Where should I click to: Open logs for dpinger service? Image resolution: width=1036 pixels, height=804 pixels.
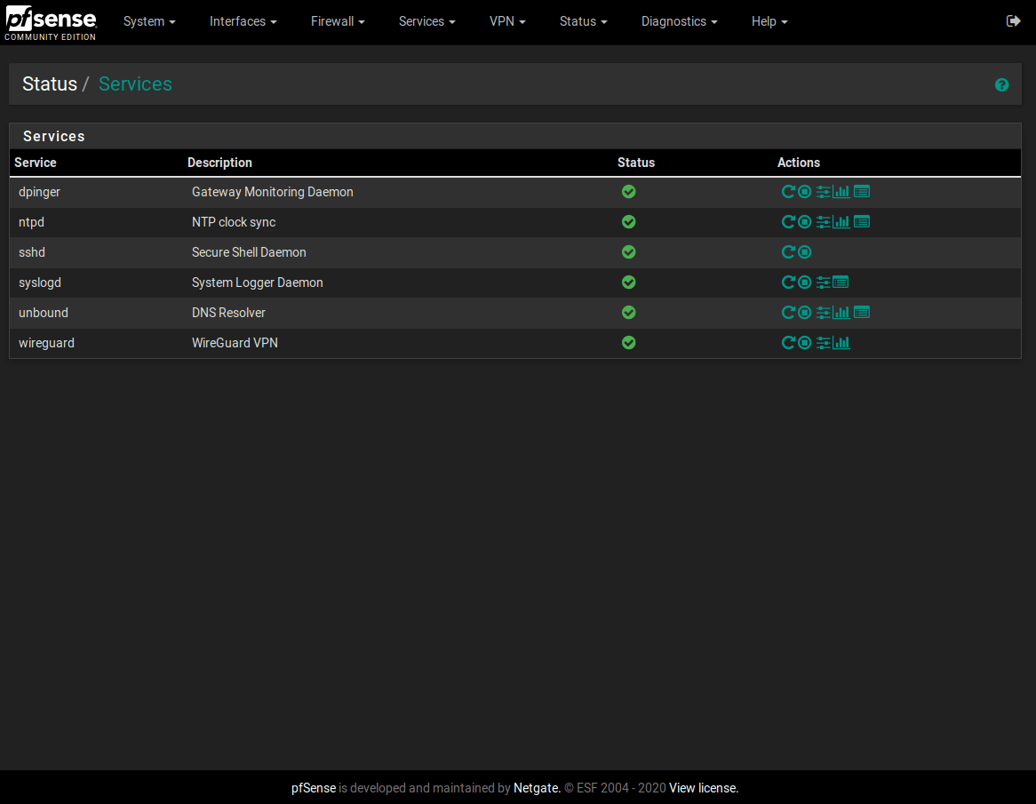pos(861,192)
